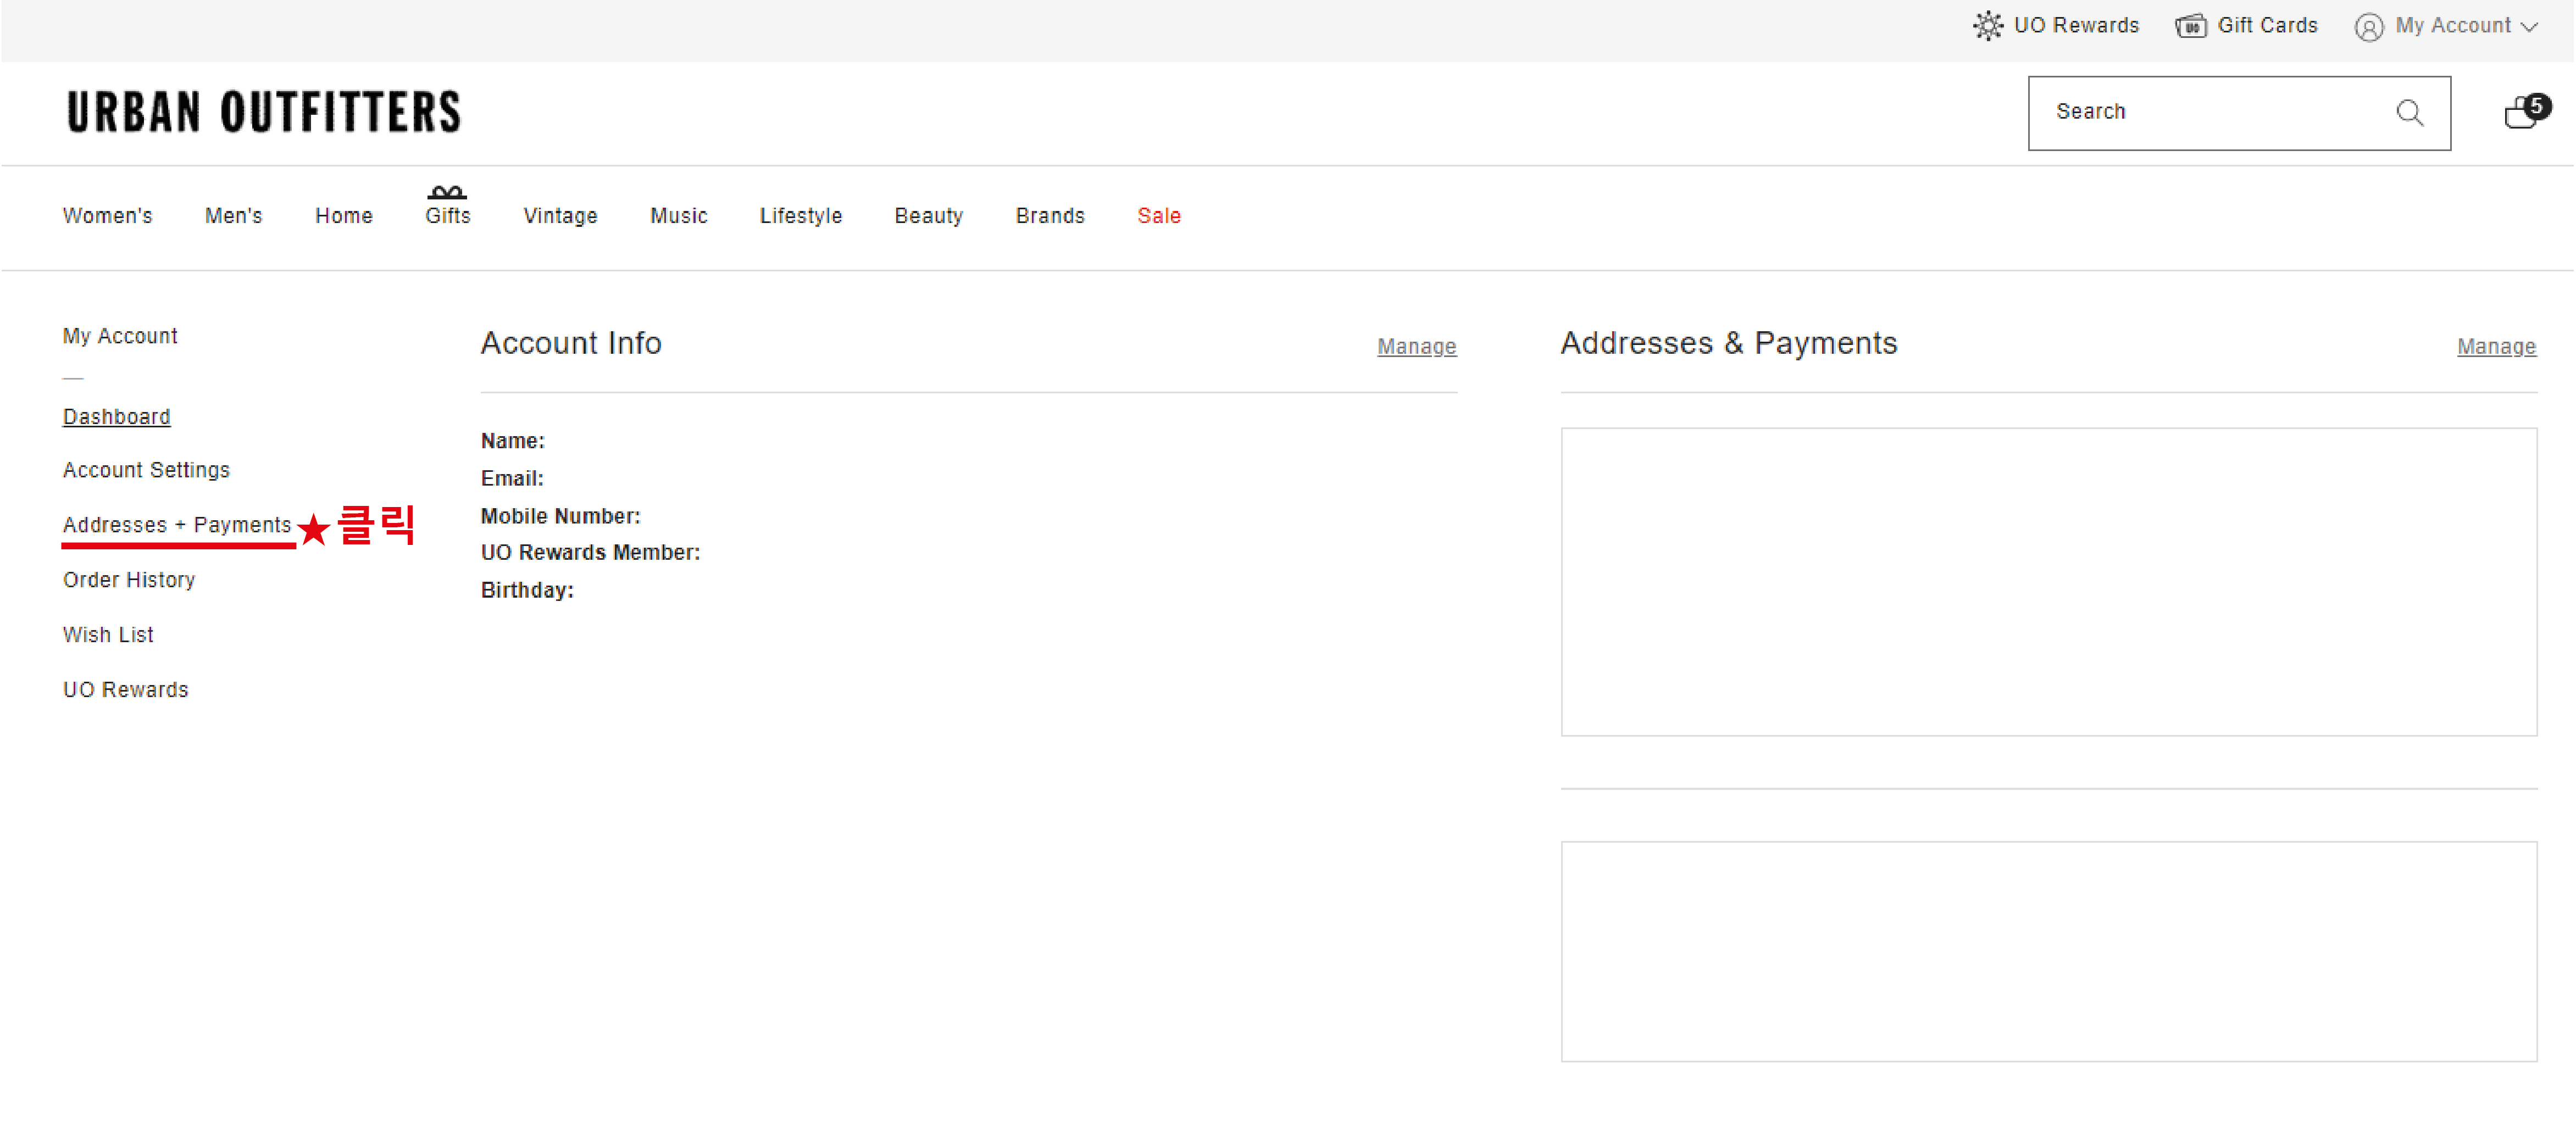Open the Beauty category menu

(929, 216)
